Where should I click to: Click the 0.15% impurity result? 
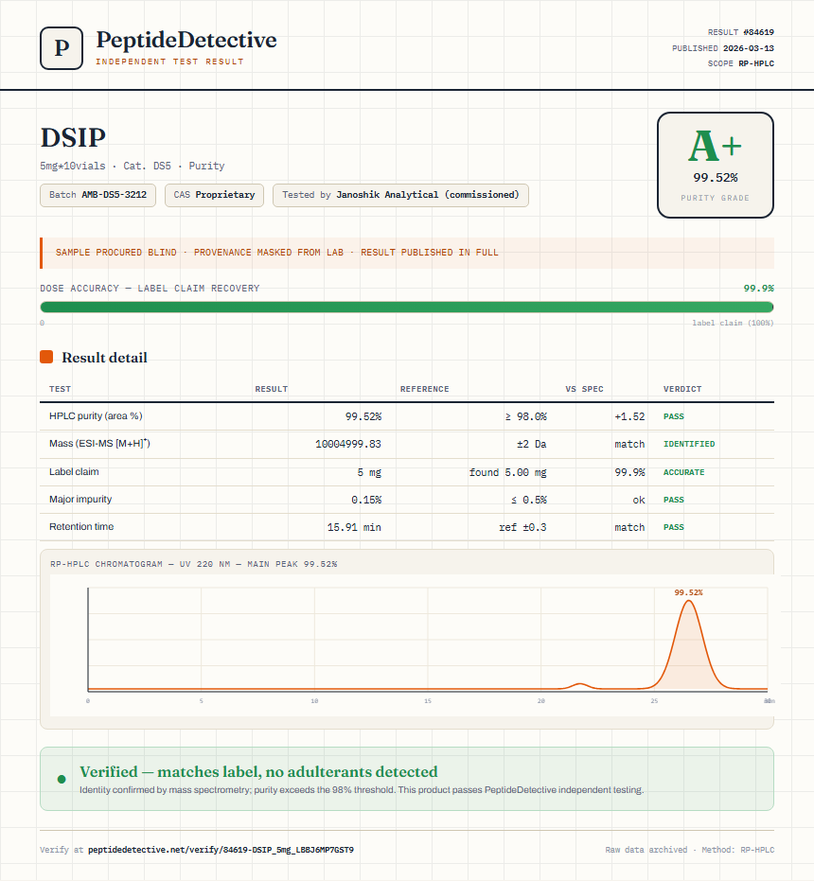366,500
